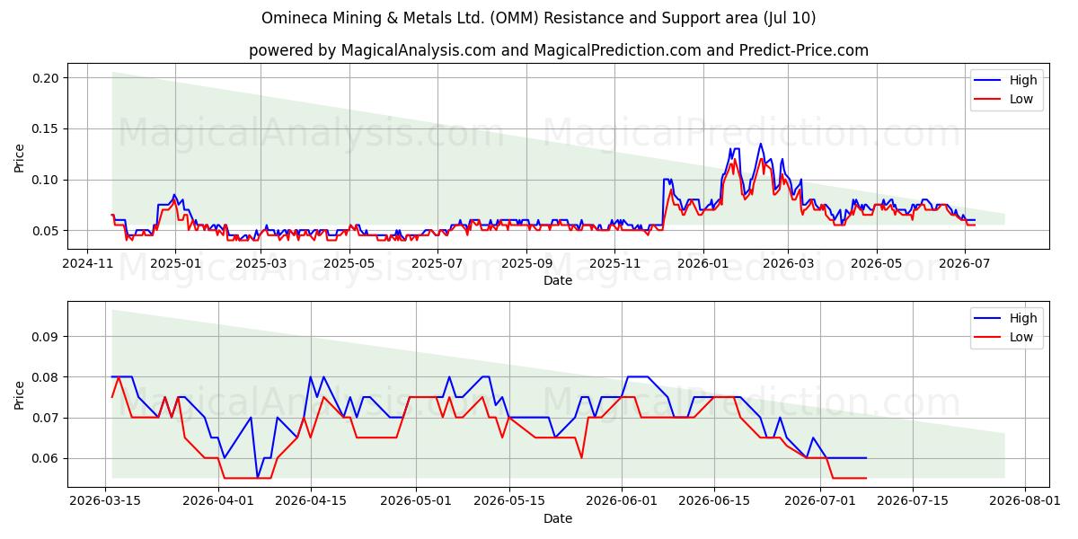Click the 2026-04-15 date tick label
Screen dimensions: 1078x539
point(311,501)
